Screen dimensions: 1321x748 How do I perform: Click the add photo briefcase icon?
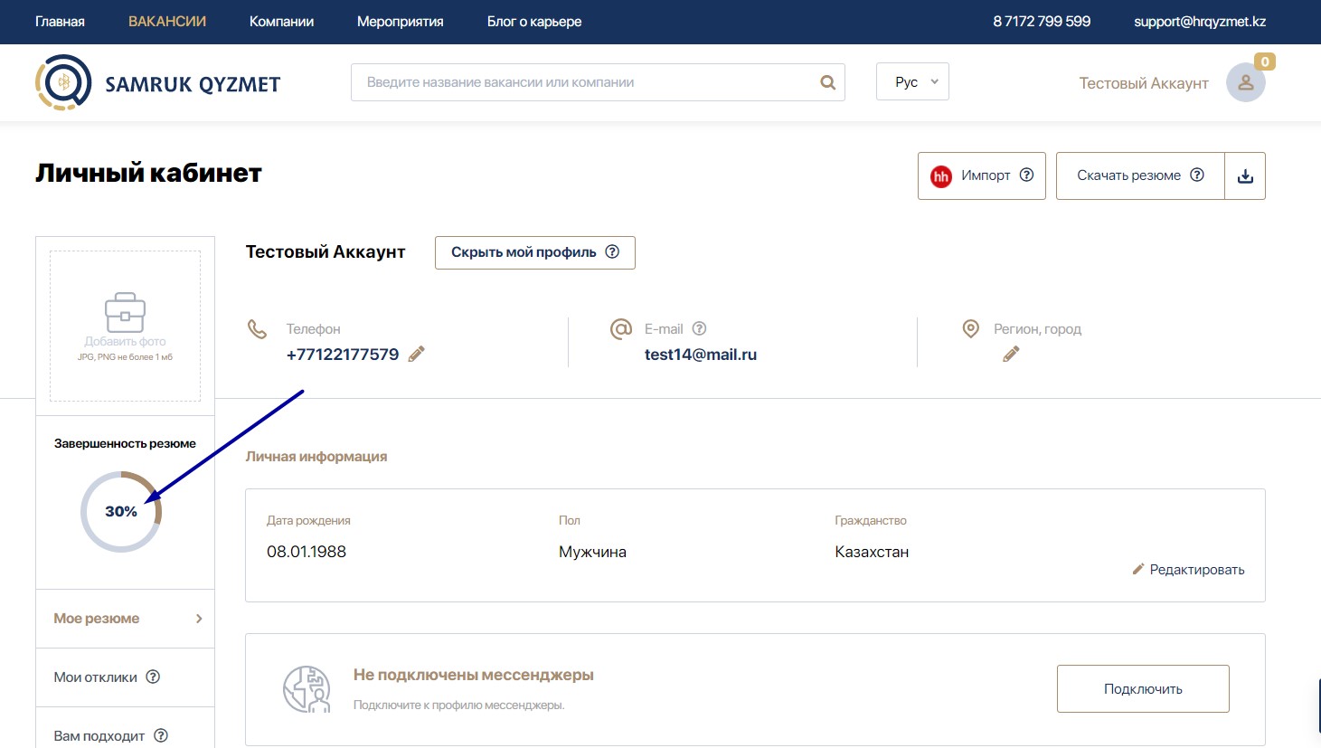[x=125, y=313]
